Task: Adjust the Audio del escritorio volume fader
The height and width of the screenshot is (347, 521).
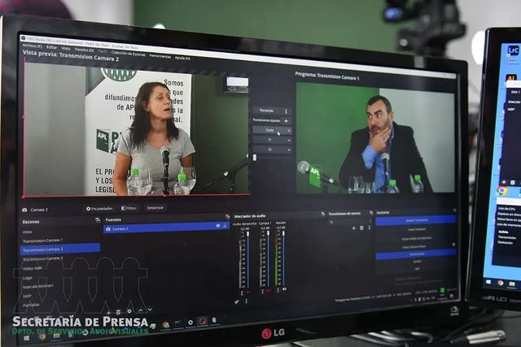Action: (x=247, y=259)
